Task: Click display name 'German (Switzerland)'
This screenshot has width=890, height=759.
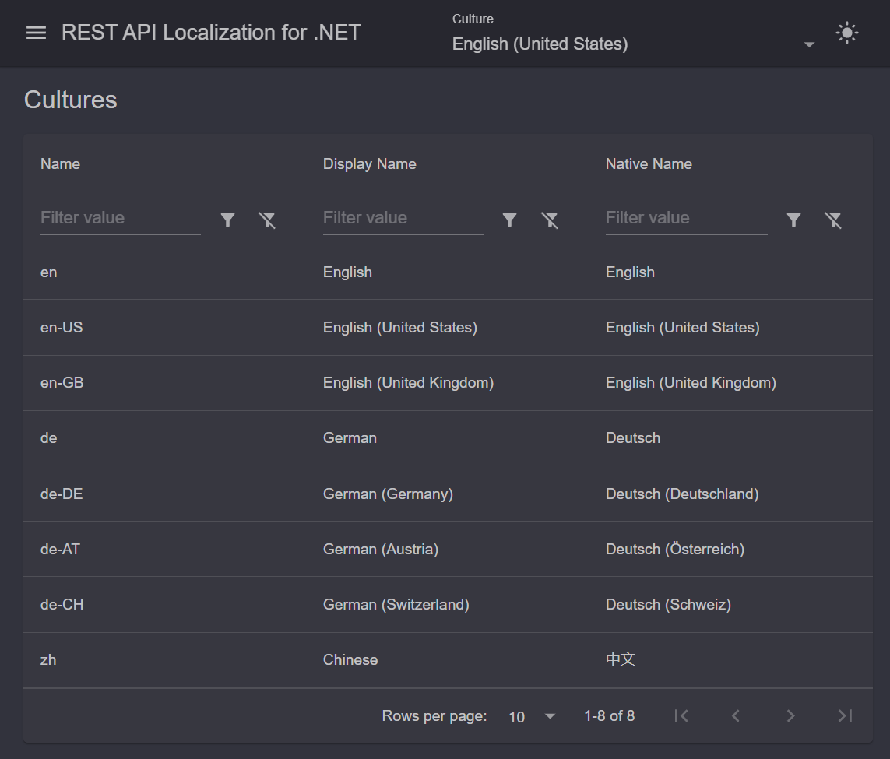Action: pyautogui.click(x=396, y=605)
